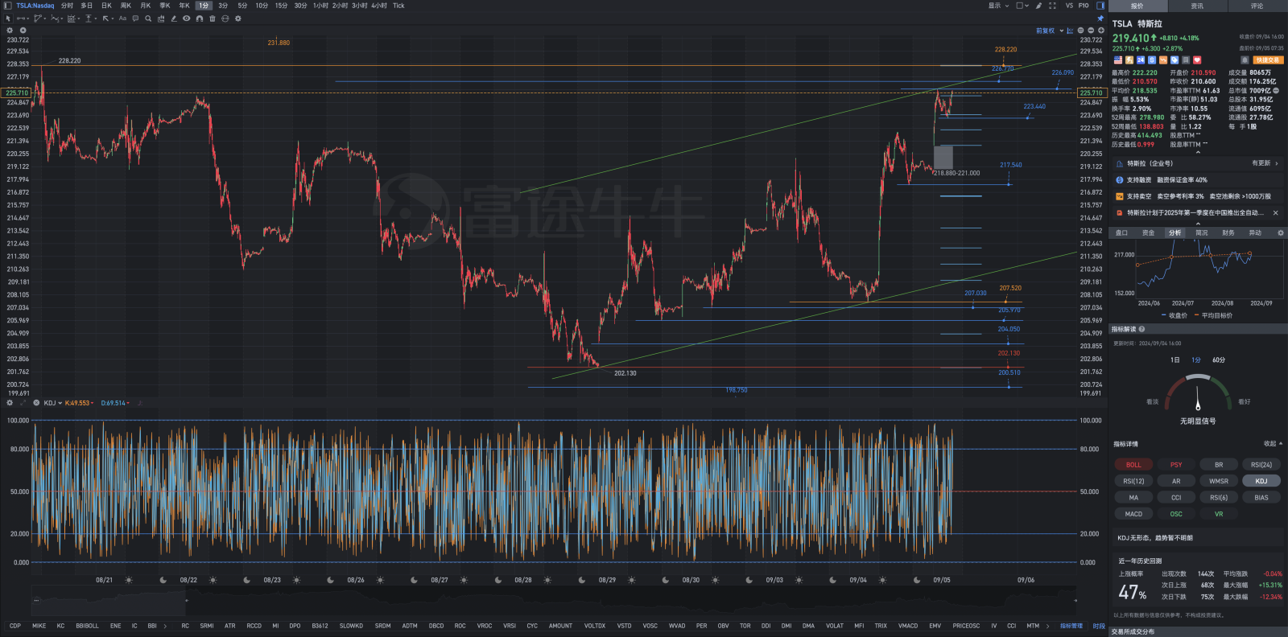Screen dimensions: 1288x637
Task: Click the blue tag icon under price
Action: click(1174, 60)
